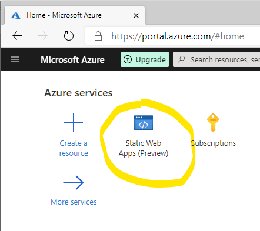
Task: Click the portal.azure.com address bar URL
Action: pos(178,36)
